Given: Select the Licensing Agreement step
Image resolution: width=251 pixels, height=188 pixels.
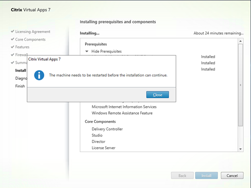Looking at the screenshot, I should (x=33, y=31).
